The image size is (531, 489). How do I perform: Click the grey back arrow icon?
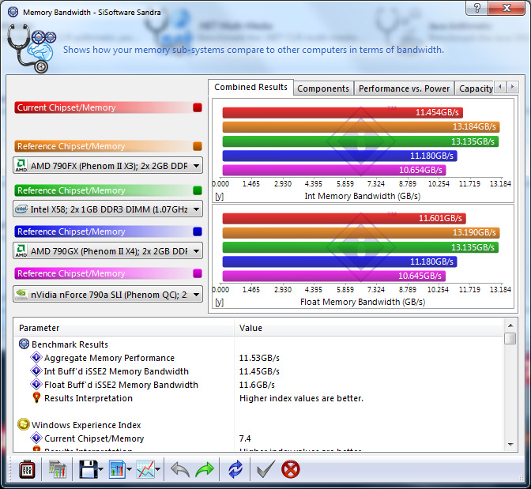tap(180, 470)
